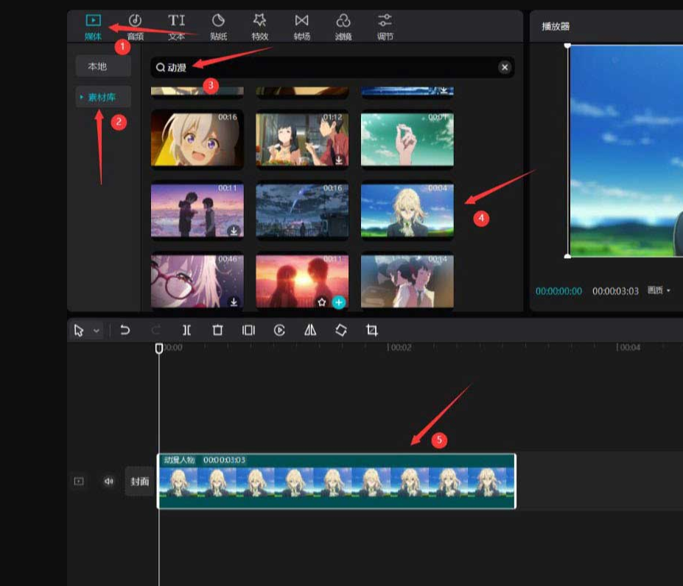Viewport: 683px width, 586px height.
Task: Click the freeze frame icon
Action: [x=248, y=329]
